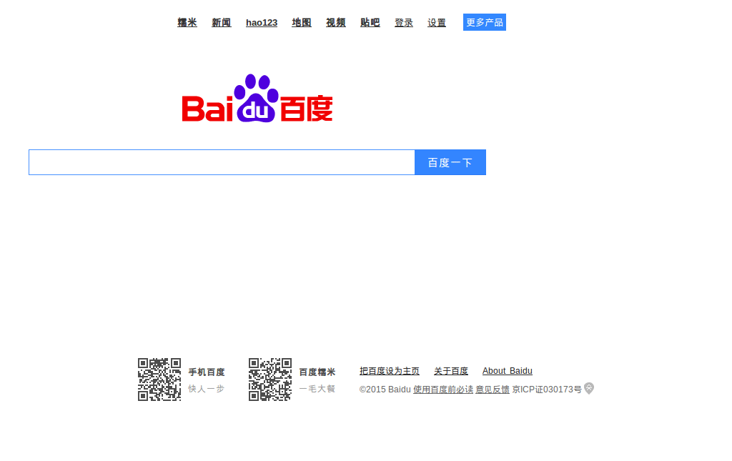Click 把百度设为主页 link

click(390, 371)
